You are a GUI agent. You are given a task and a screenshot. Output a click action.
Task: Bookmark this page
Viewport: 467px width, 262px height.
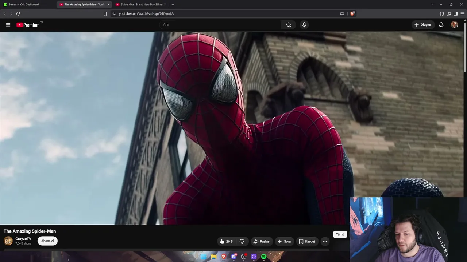coord(105,14)
